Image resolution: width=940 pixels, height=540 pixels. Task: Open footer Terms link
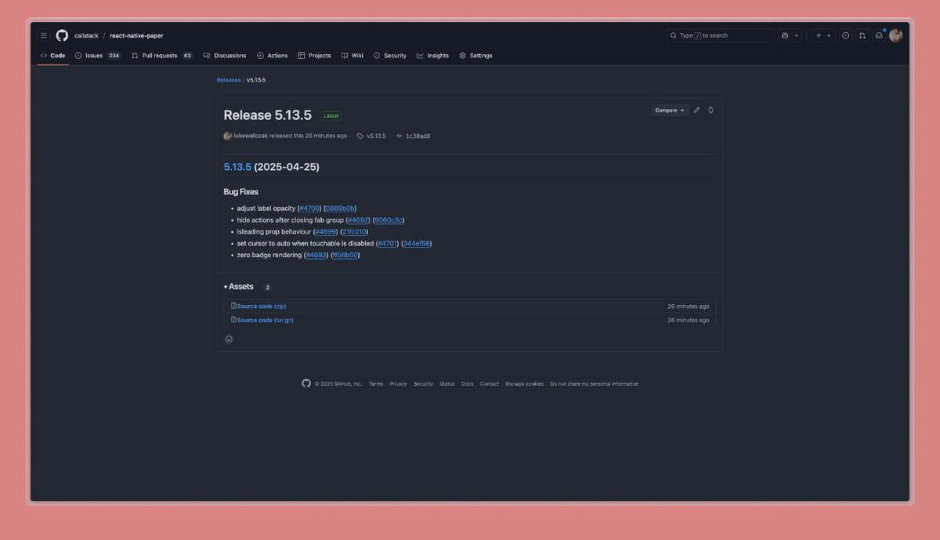coord(376,384)
